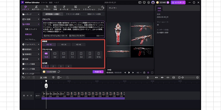Expand the AI 動画 sidebar section
The width and height of the screenshot is (221, 110).
pos(31,19)
